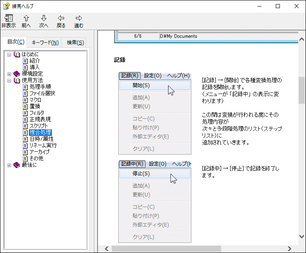306x253 pixels.
Task: Open the 導入 topic
Action: point(35,68)
